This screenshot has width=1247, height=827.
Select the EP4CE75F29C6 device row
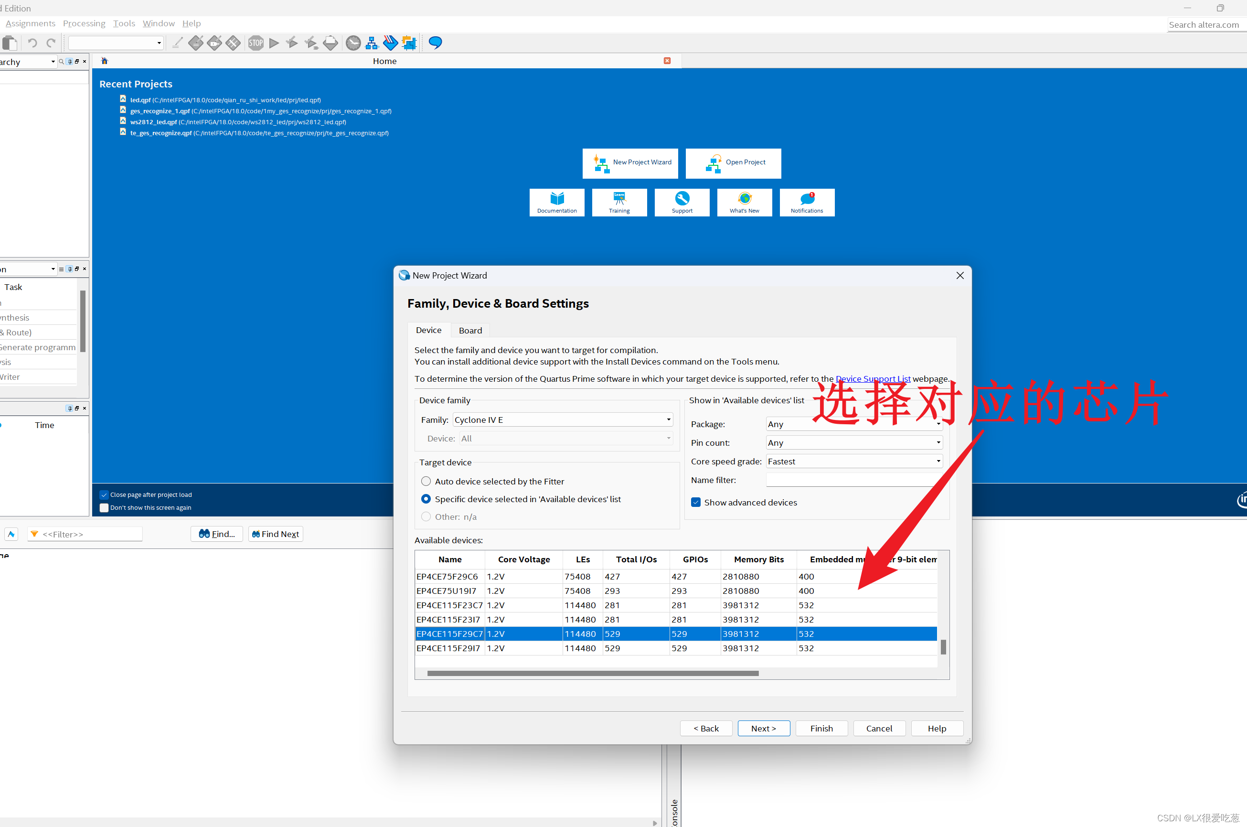click(676, 577)
